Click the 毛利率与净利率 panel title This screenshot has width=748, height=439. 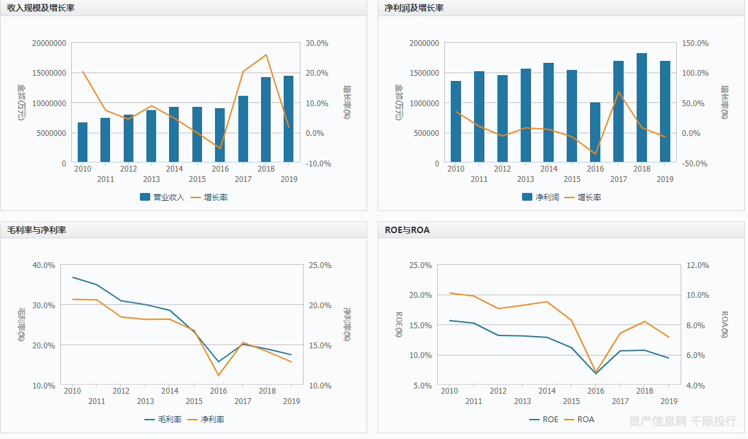pyautogui.click(x=37, y=230)
